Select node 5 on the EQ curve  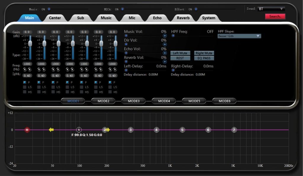click(x=182, y=130)
